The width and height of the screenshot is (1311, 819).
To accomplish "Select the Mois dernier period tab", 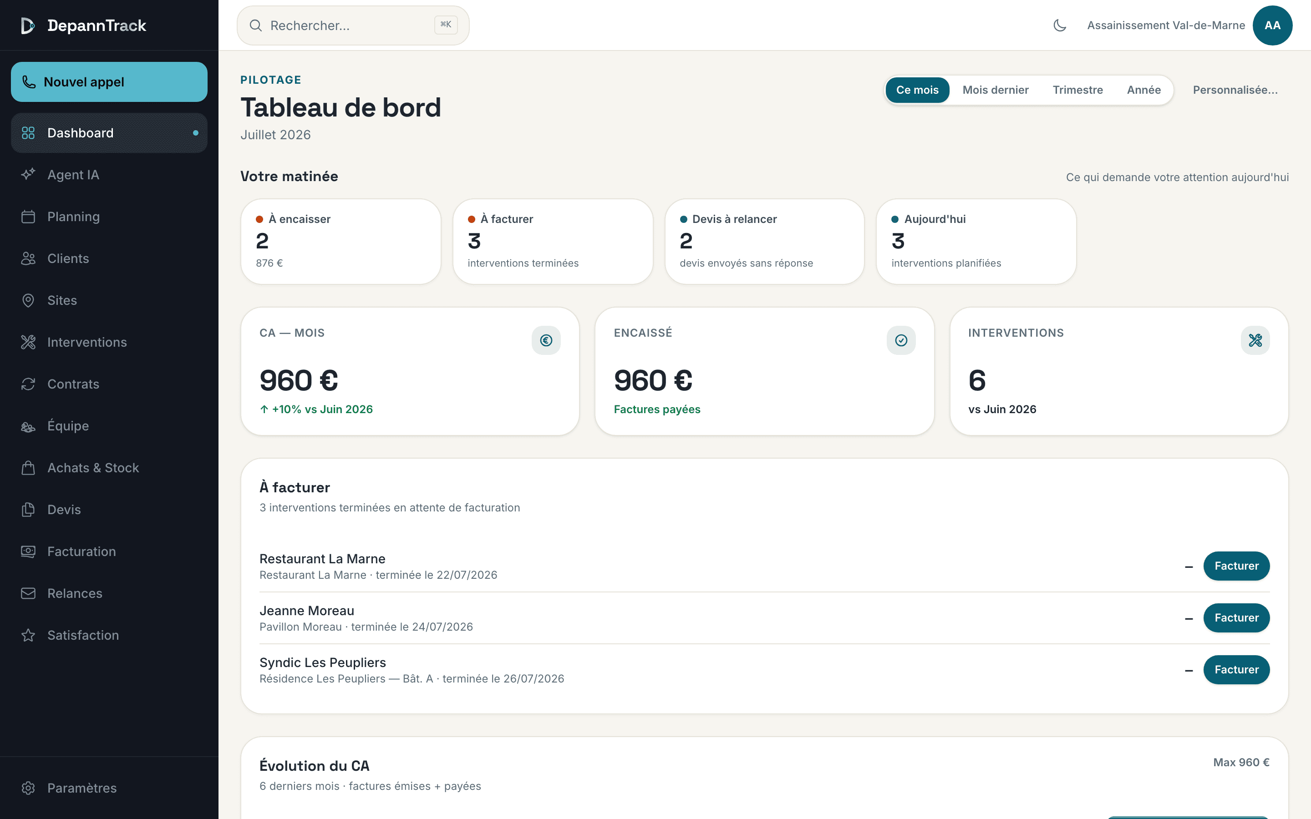I will click(995, 90).
